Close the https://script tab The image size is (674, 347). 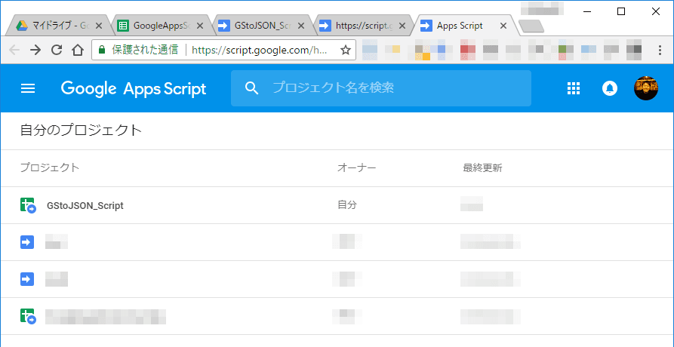[402, 26]
